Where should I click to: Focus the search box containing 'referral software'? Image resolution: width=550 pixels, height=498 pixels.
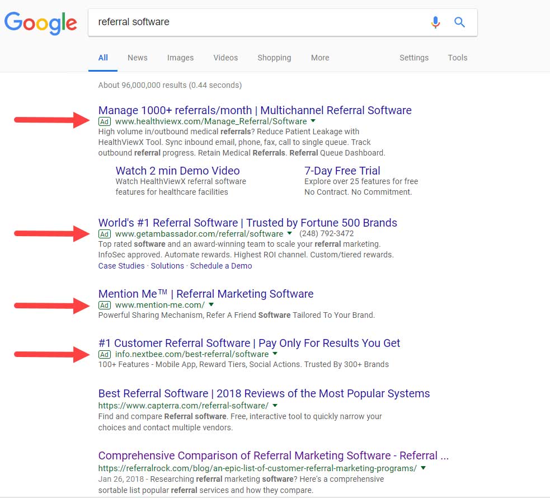(x=283, y=22)
